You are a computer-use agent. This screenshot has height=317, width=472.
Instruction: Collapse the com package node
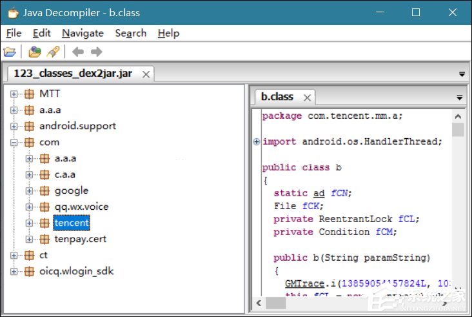click(x=14, y=143)
